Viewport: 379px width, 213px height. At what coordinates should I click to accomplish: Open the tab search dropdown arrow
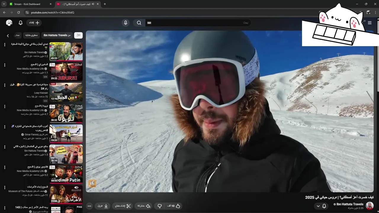click(x=4, y=4)
